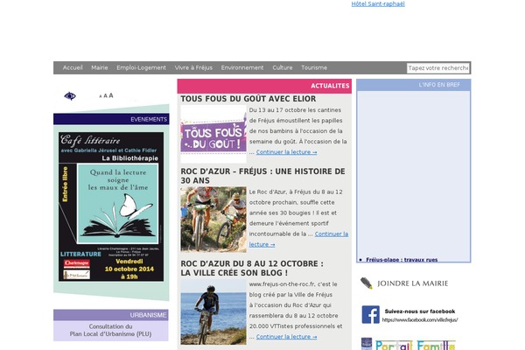Viewport: 525px width, 350px height.
Task: Open the facebook.com/villefrejus URL
Action: [x=420, y=320]
